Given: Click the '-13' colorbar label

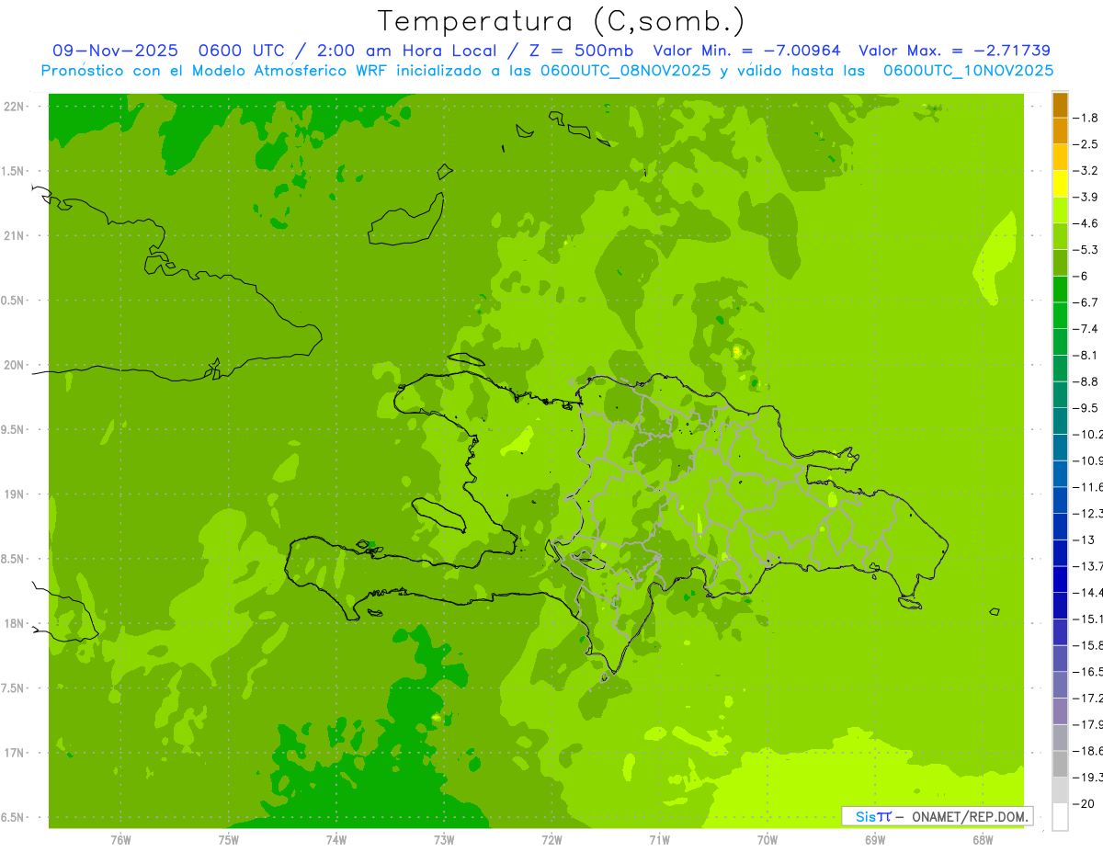Looking at the screenshot, I should click(x=1086, y=540).
